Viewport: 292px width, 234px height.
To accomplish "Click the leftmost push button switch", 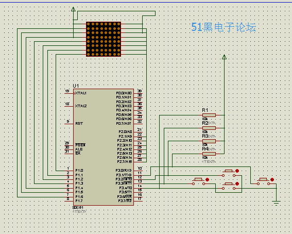I will (198, 181).
